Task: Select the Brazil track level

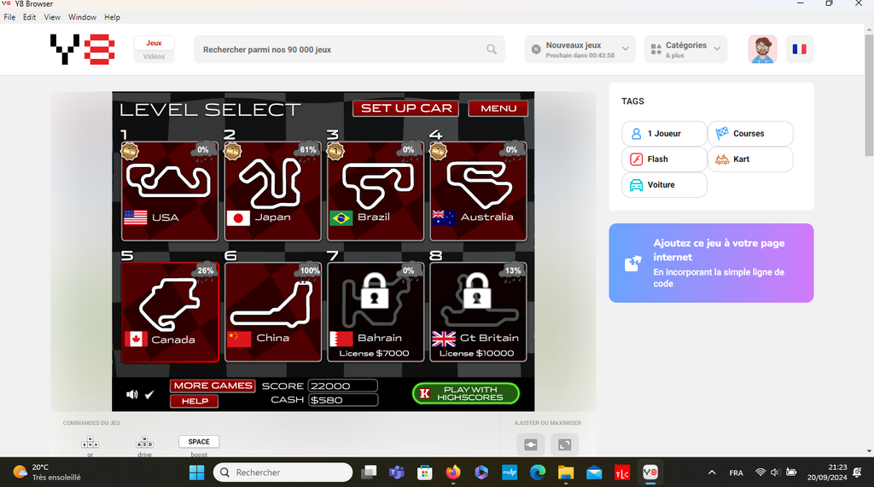Action: click(376, 191)
